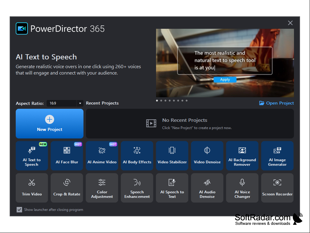Viewport: 310px width, 233px height.
Task: Switch to the fourth carousel dot
Action: (x=170, y=101)
